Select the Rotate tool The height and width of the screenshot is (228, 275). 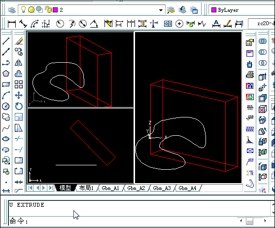point(19,106)
